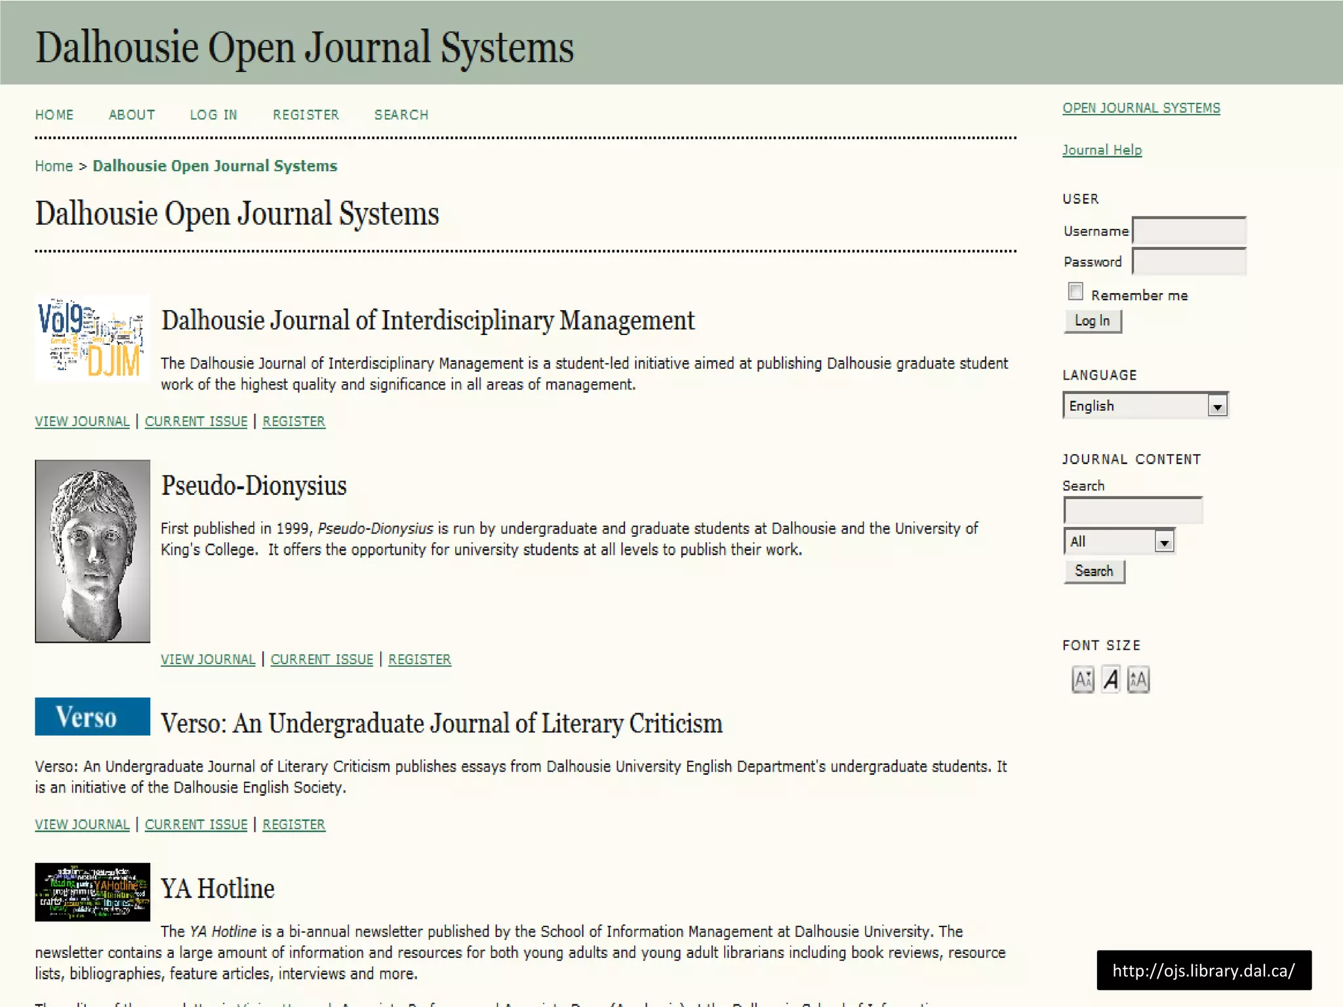Viewport: 1343px width, 1007px height.
Task: Open the search scope All dropdown
Action: pyautogui.click(x=1119, y=542)
